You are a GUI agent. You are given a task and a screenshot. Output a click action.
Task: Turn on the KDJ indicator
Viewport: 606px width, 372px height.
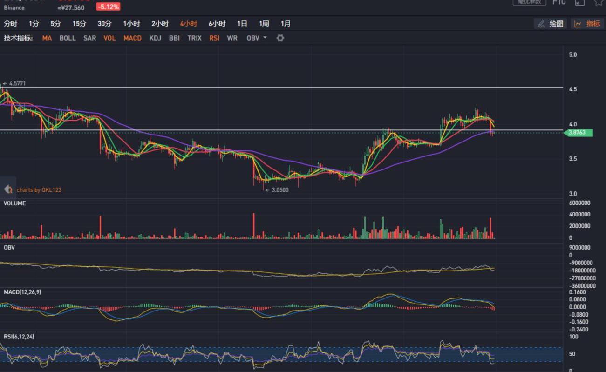155,38
